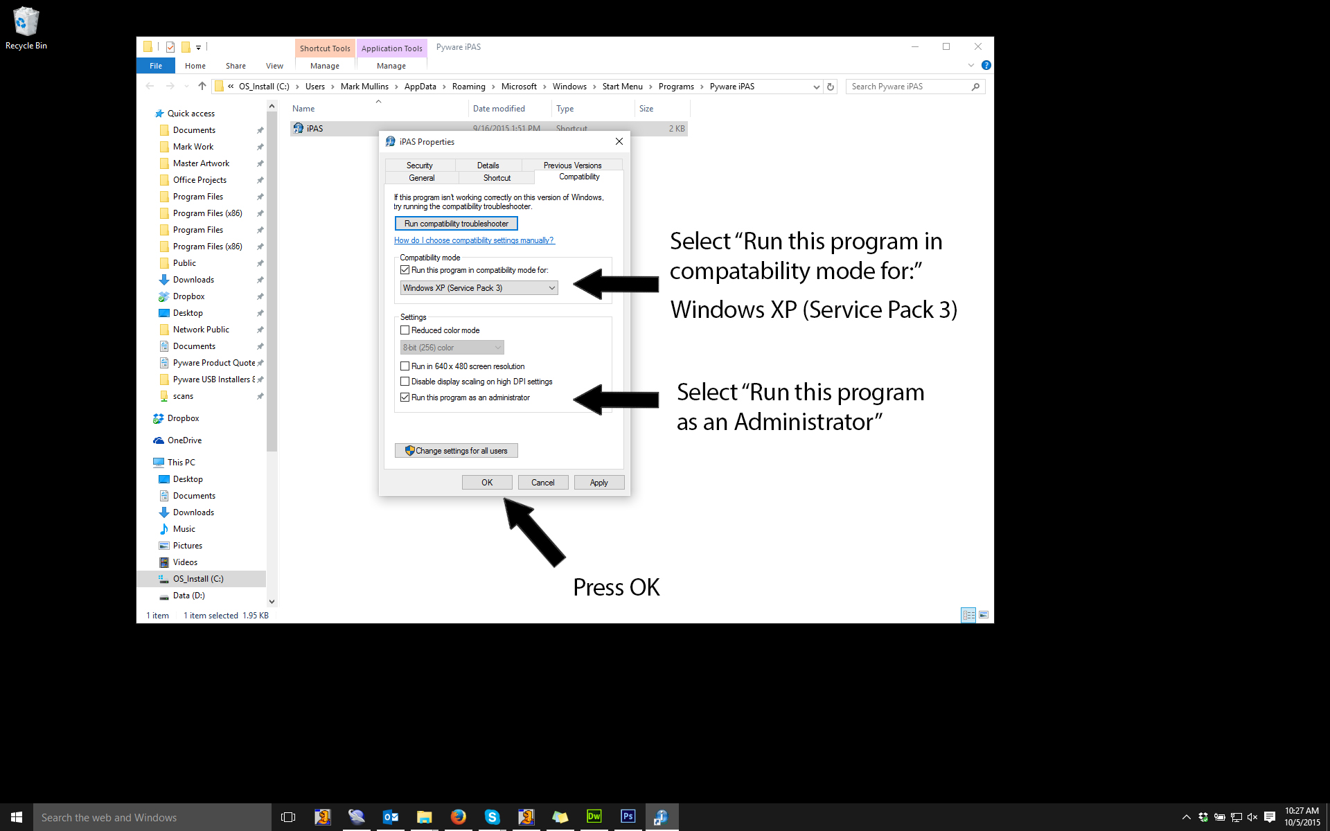1330x831 pixels.
Task: Open the Share ribbon tab
Action: (x=236, y=66)
